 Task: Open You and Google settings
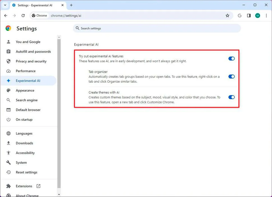click(x=28, y=42)
